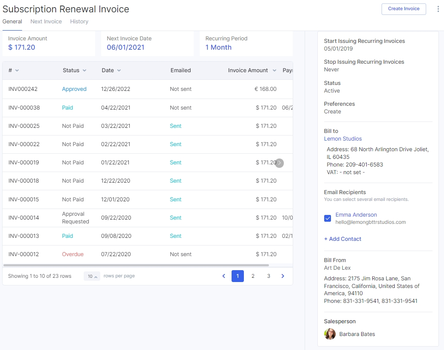Click the Create Invoice button
Image resolution: width=444 pixels, height=350 pixels.
click(404, 9)
